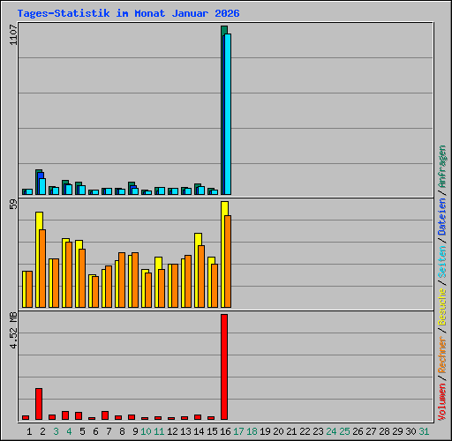The image size is (452, 441).
Task: Click the orange hosts bar for day 16
Action: (x=228, y=261)
